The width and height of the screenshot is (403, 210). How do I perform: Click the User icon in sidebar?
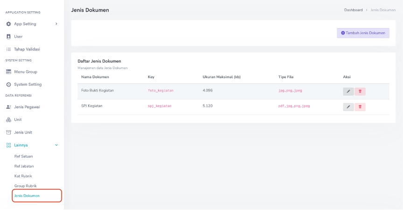tap(8, 36)
